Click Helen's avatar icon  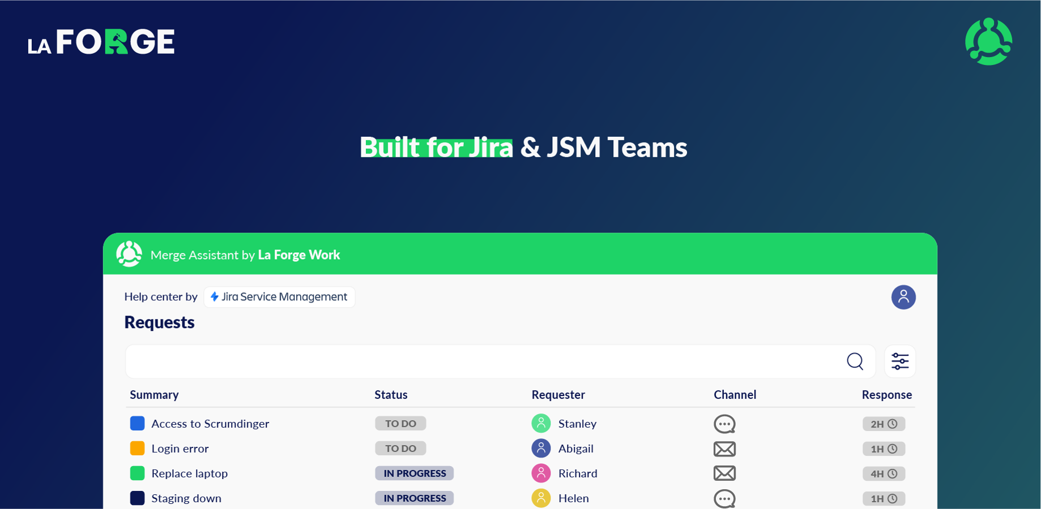coord(541,498)
